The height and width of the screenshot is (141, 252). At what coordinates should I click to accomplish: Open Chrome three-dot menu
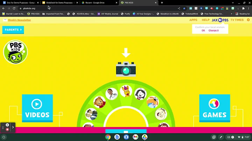(248, 8)
